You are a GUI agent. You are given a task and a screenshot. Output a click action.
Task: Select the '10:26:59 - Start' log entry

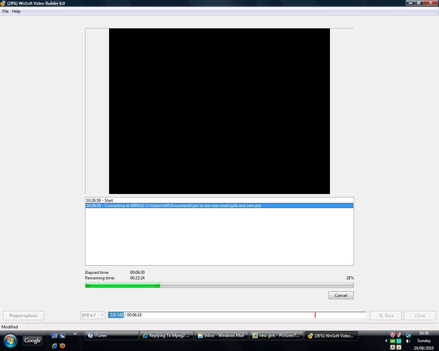(x=219, y=200)
